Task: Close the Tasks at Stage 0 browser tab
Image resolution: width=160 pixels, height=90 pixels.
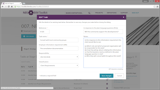Action: tap(20, 3)
